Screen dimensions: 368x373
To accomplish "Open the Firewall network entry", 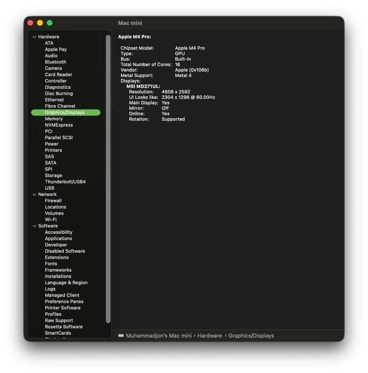I will tap(53, 201).
